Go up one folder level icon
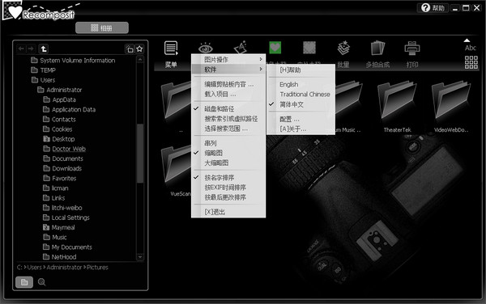The image size is (486, 304). [44, 49]
